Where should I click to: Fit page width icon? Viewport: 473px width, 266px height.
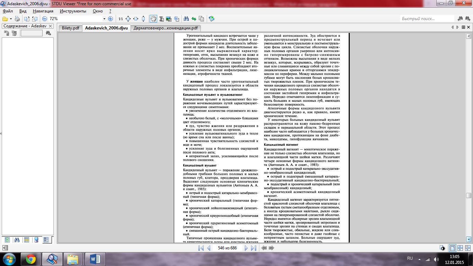pyautogui.click(x=136, y=19)
